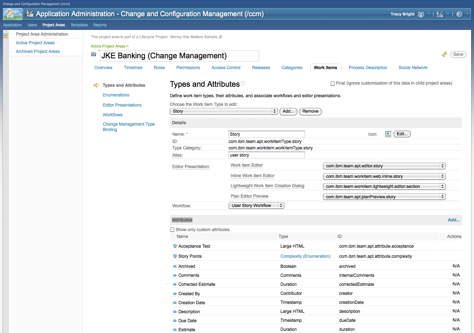Screen dimensions: 474x333
Task: Click the Name field containing Story
Action: tap(267, 134)
